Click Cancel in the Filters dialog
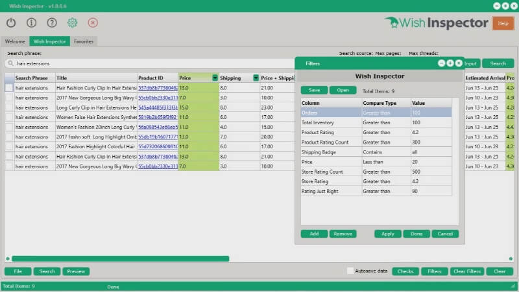 (445, 234)
